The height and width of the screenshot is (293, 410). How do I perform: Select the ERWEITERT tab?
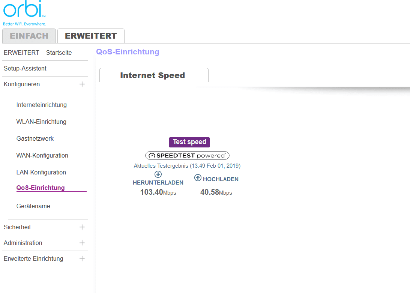point(91,36)
